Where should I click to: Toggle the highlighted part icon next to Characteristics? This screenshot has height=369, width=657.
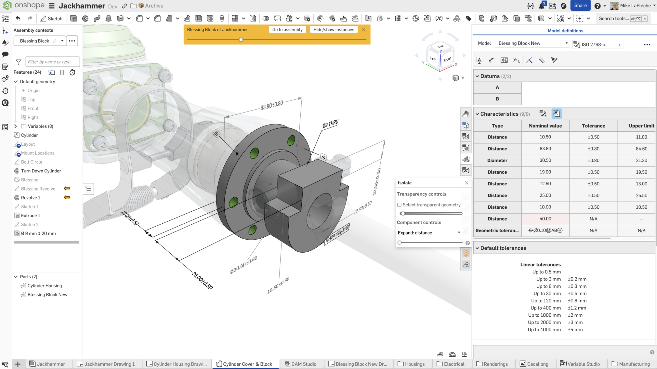557,114
